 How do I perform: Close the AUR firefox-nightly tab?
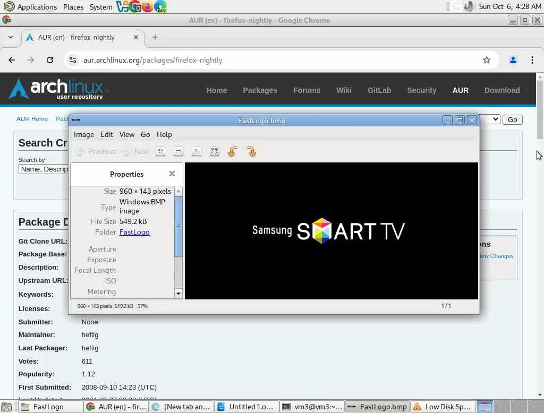(136, 37)
